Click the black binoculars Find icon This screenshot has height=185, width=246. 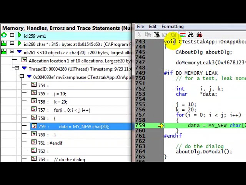tap(191, 35)
